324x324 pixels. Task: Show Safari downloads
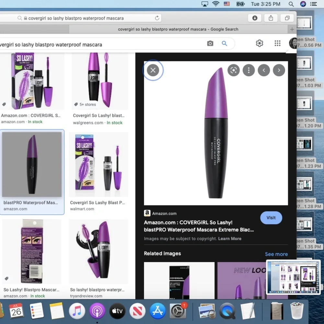255,18
